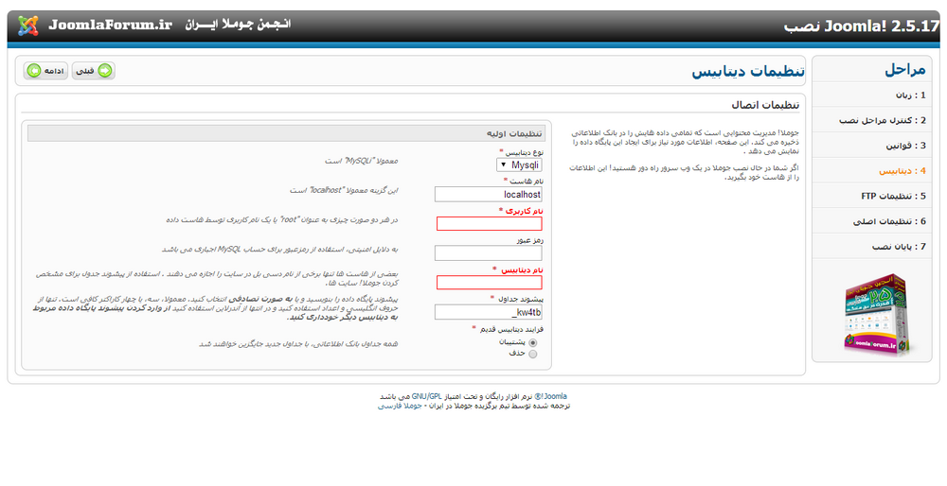This screenshot has height=486, width=947.
Task: Click the table prefix field with kw4tb_
Action: coord(488,312)
